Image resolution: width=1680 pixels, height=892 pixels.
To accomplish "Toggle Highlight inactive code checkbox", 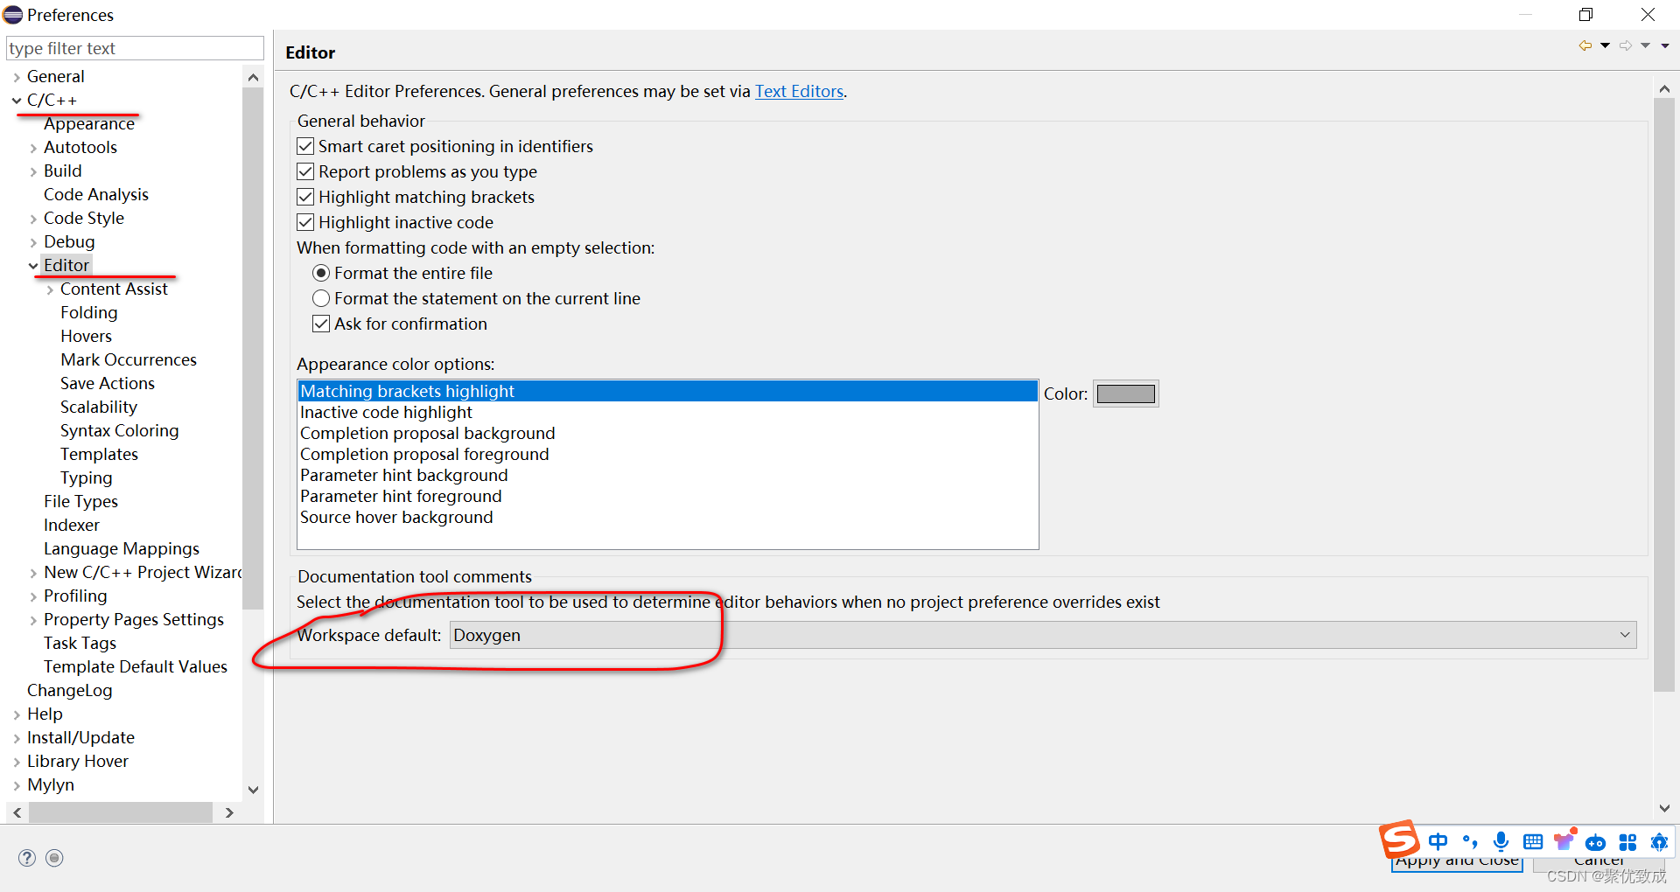I will tap(305, 222).
